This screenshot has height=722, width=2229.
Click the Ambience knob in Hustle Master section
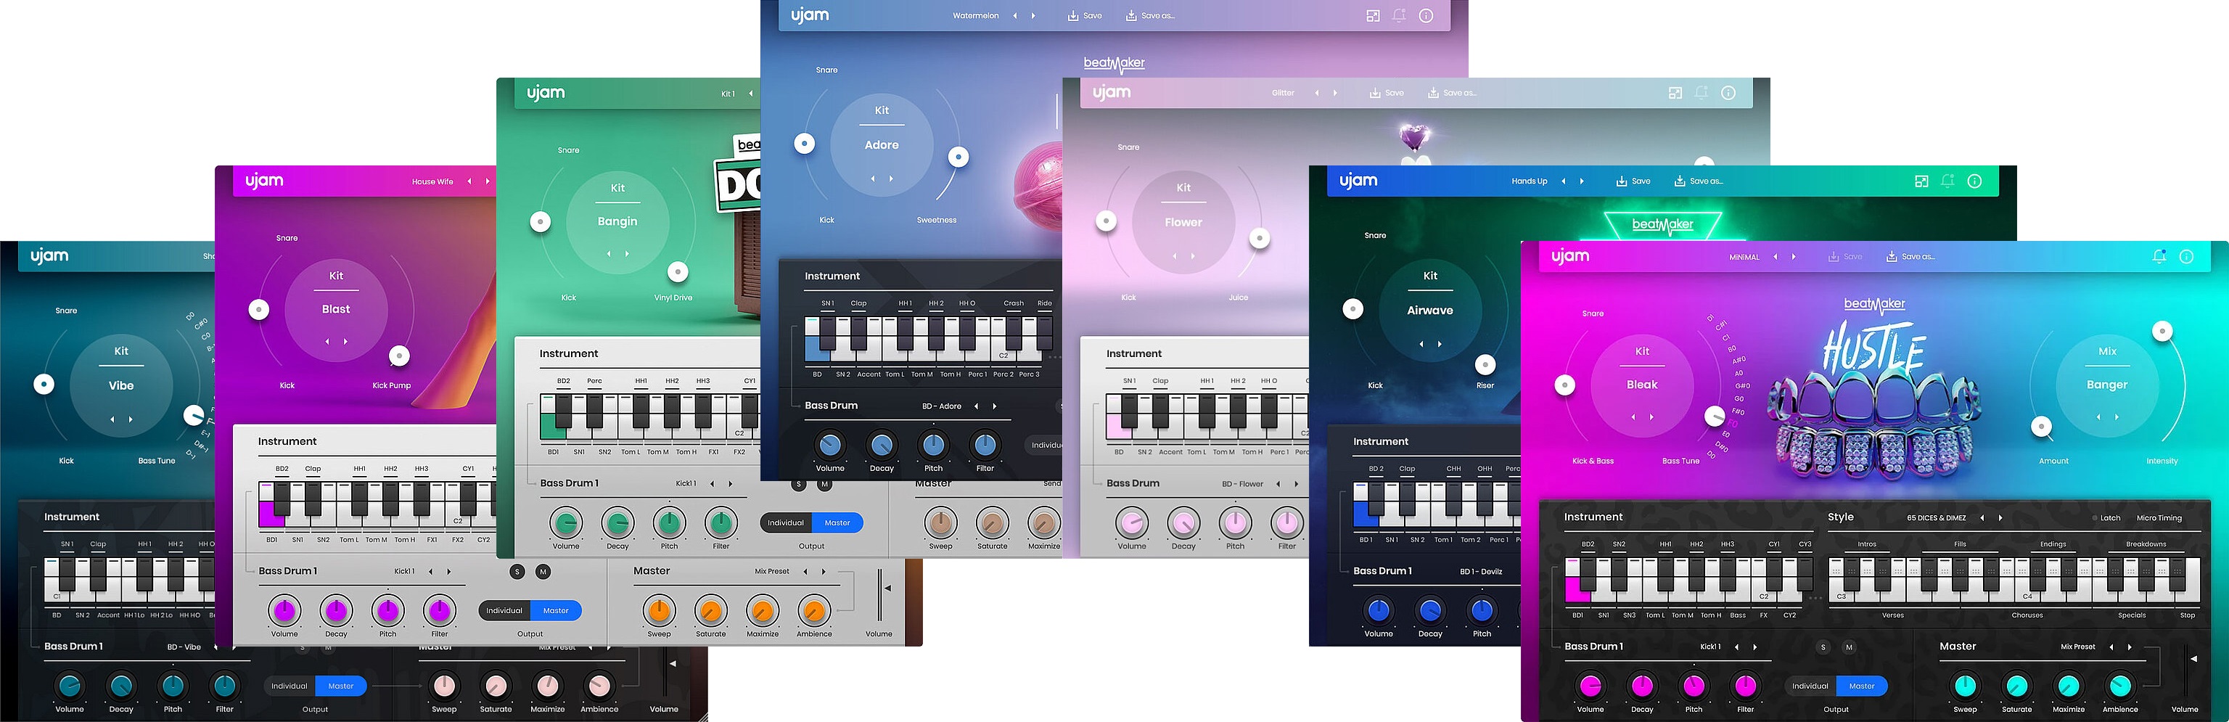[x=2120, y=686]
